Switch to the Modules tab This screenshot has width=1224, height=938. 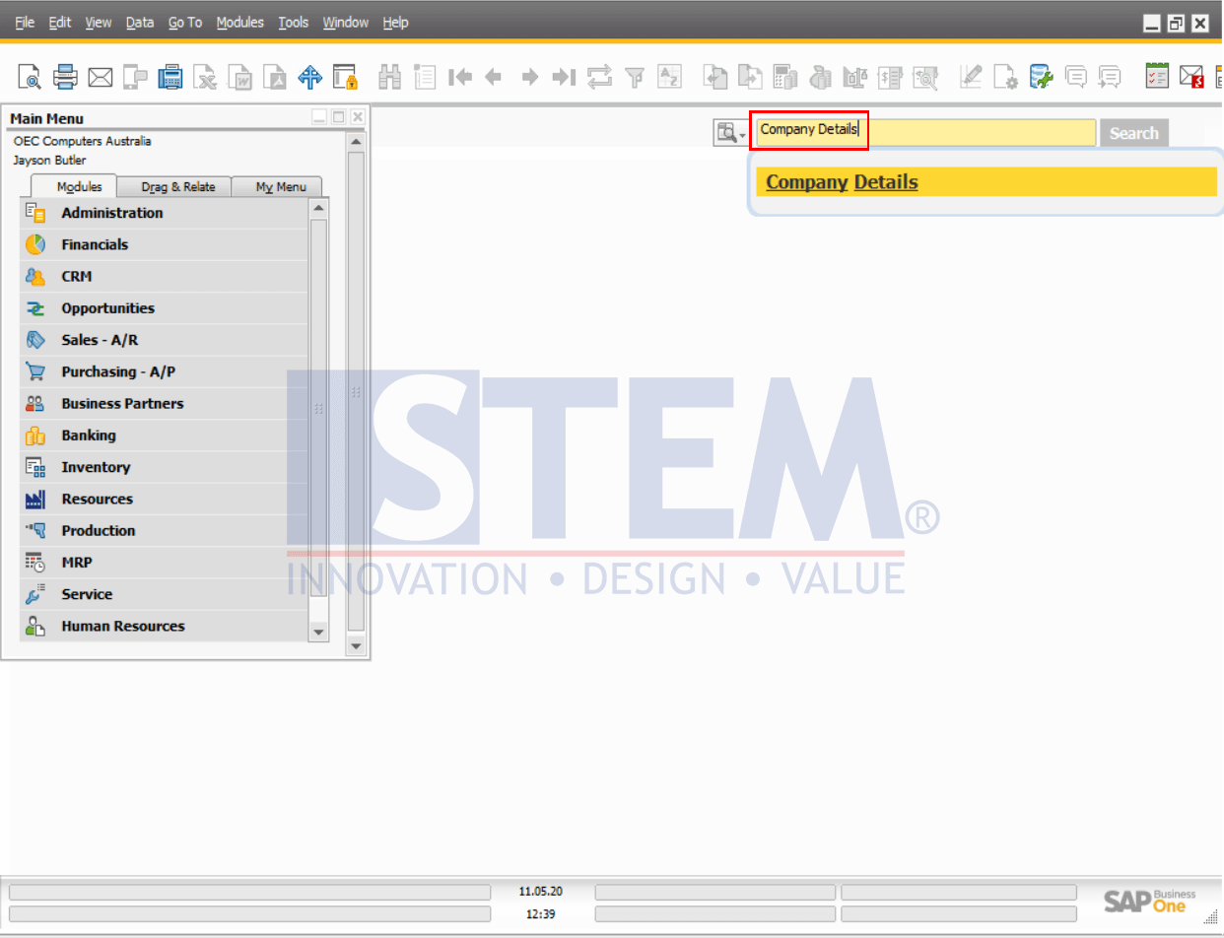pyautogui.click(x=74, y=186)
